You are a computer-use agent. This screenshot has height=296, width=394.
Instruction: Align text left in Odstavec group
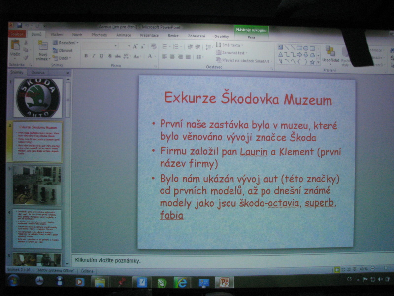click(x=164, y=57)
